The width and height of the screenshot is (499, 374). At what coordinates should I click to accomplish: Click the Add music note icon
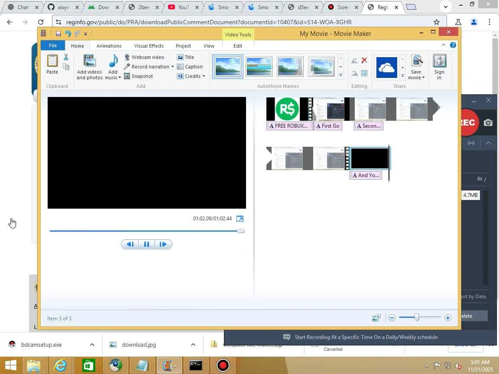click(x=113, y=61)
